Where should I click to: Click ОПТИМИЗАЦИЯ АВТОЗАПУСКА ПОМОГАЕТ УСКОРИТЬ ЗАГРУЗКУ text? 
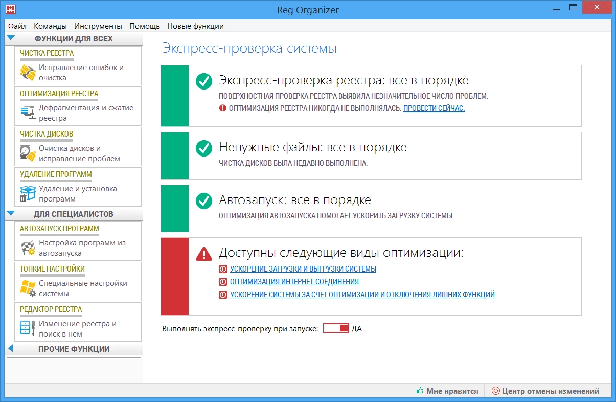336,216
